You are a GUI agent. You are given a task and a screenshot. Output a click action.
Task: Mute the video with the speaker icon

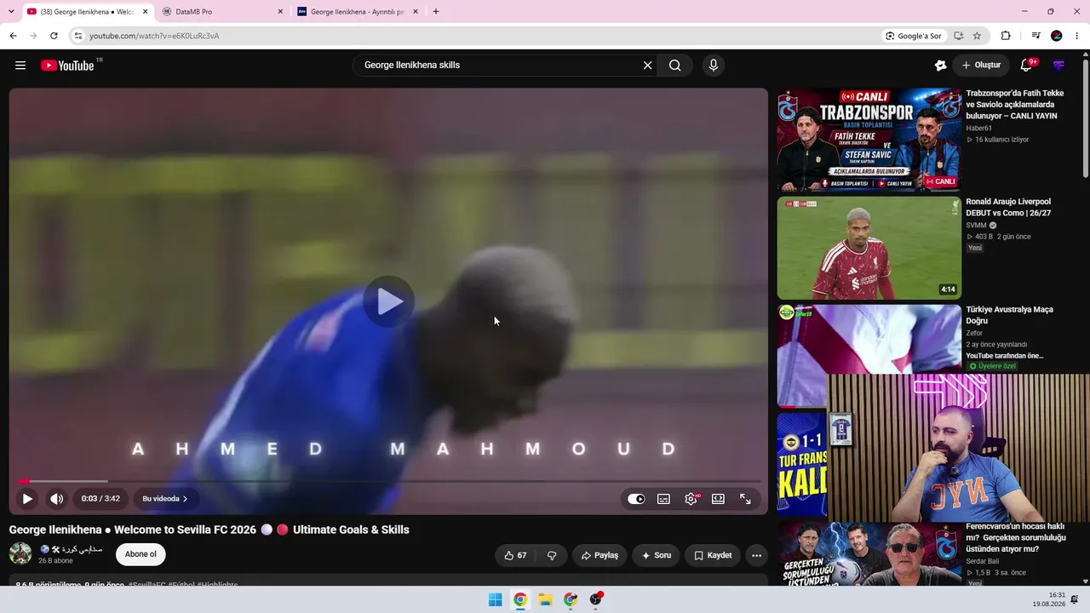[x=56, y=499]
